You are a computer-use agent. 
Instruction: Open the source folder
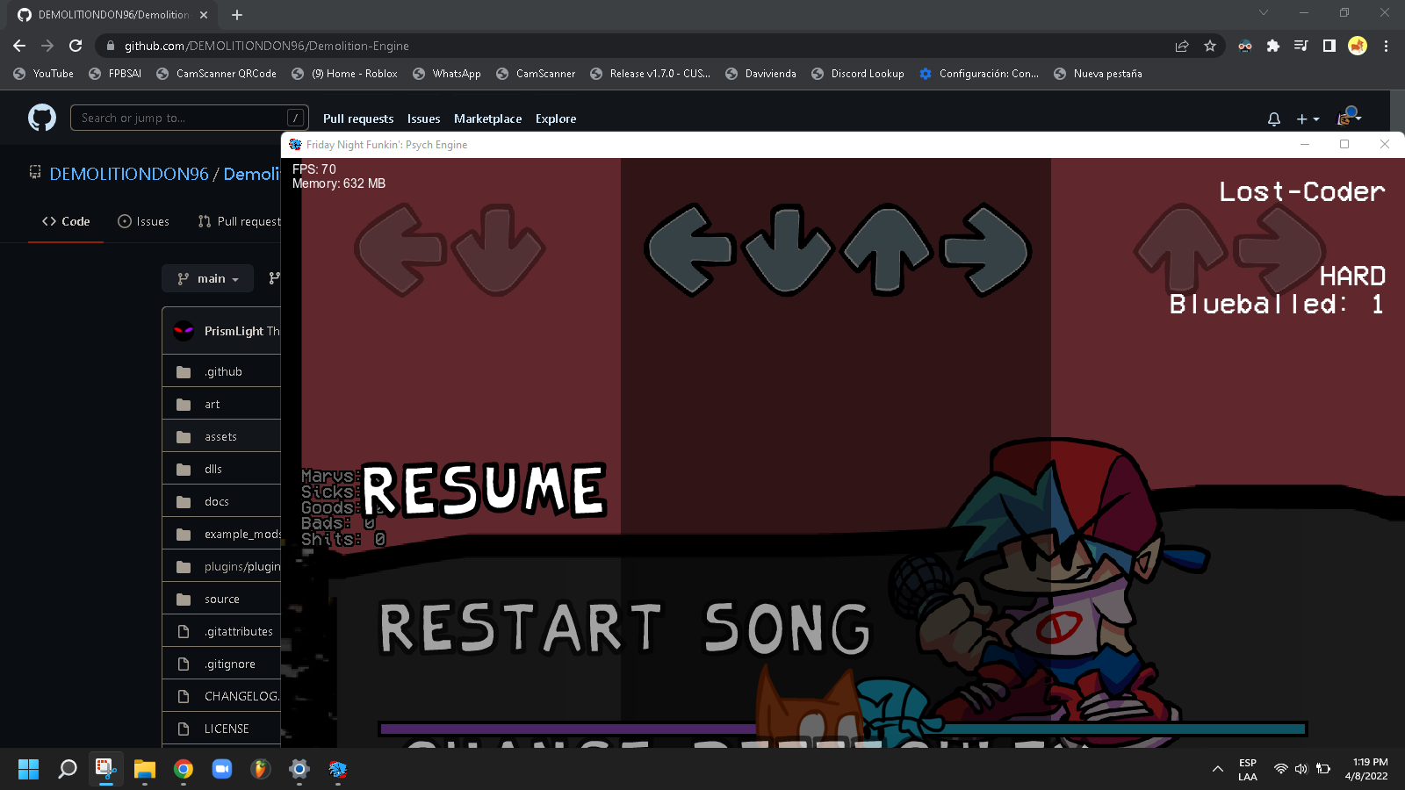click(x=221, y=599)
